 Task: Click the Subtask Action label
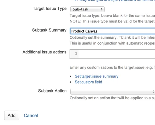pos(52,91)
